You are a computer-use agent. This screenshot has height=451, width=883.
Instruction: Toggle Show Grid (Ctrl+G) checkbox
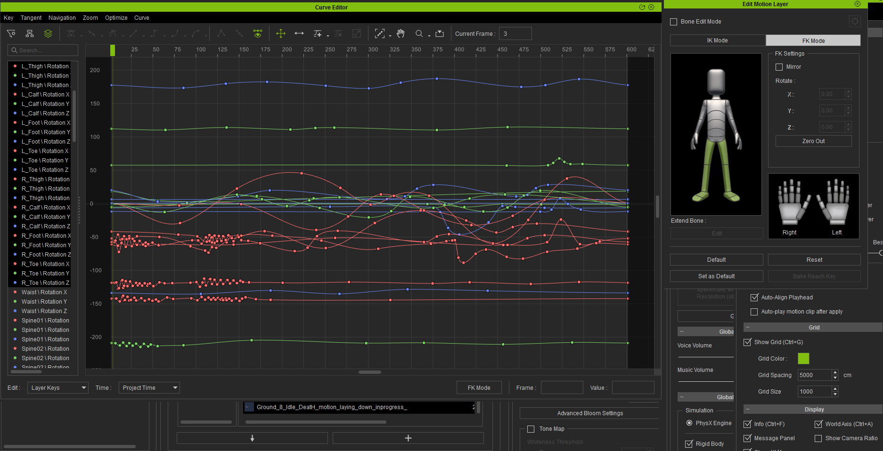[x=747, y=342]
